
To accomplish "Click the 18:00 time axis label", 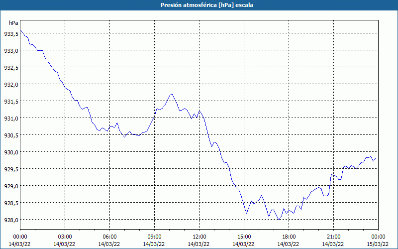I will click(289, 237).
